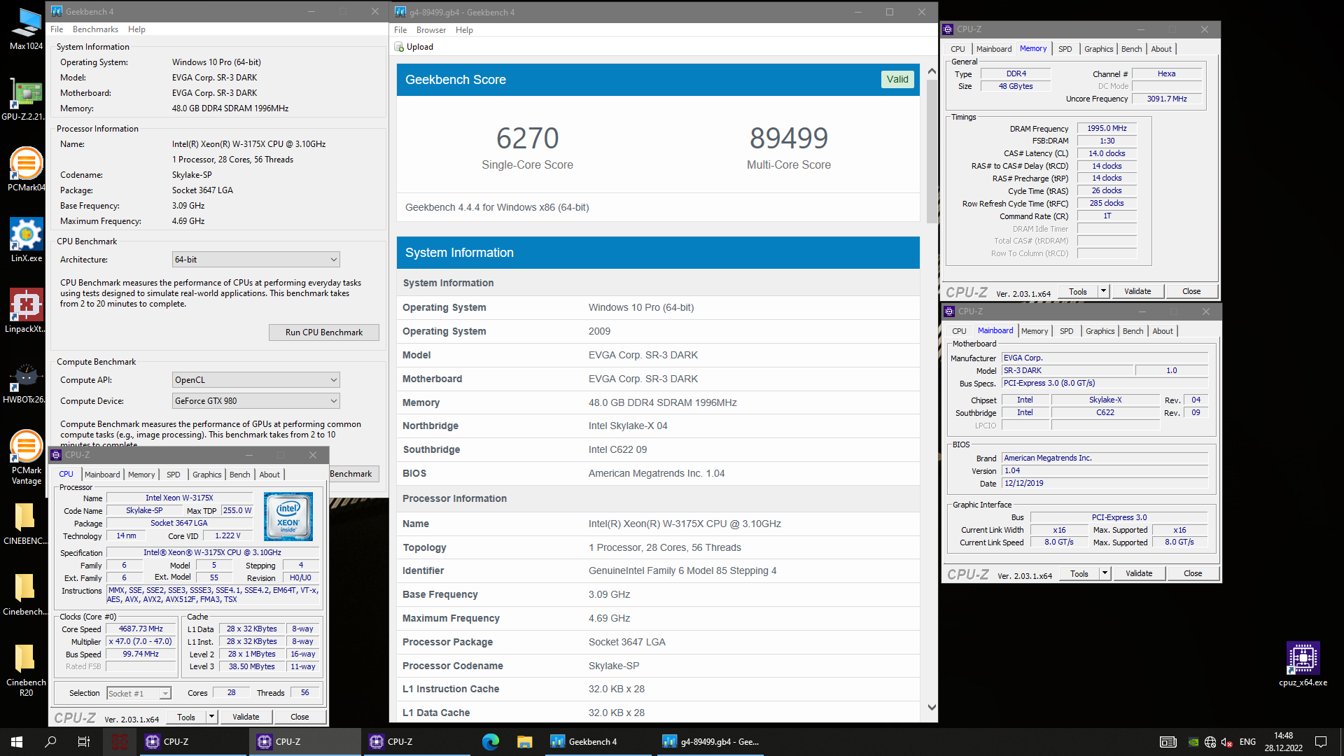Click Validate in CPU-Z Mainboard window
Image resolution: width=1344 pixels, height=756 pixels.
point(1139,573)
